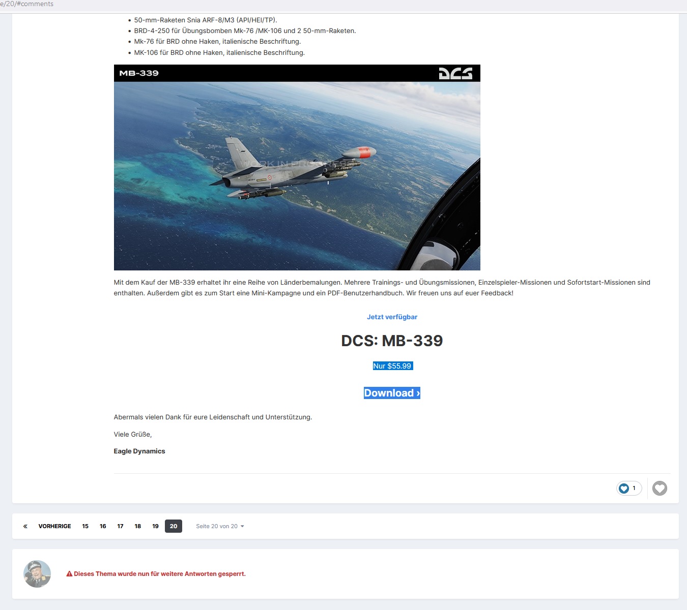
Task: Open page 17 of the thread
Action: tap(120, 526)
